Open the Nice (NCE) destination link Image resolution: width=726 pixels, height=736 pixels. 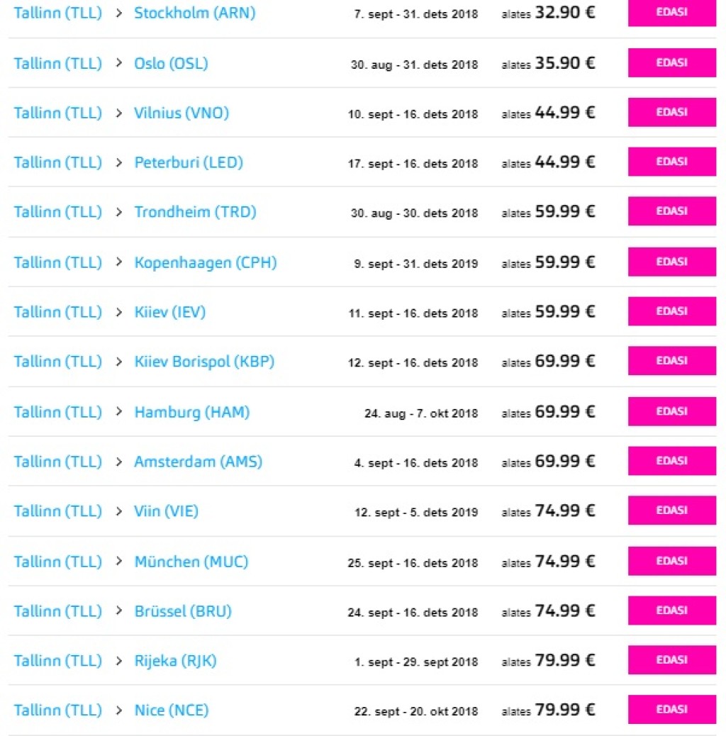172,710
